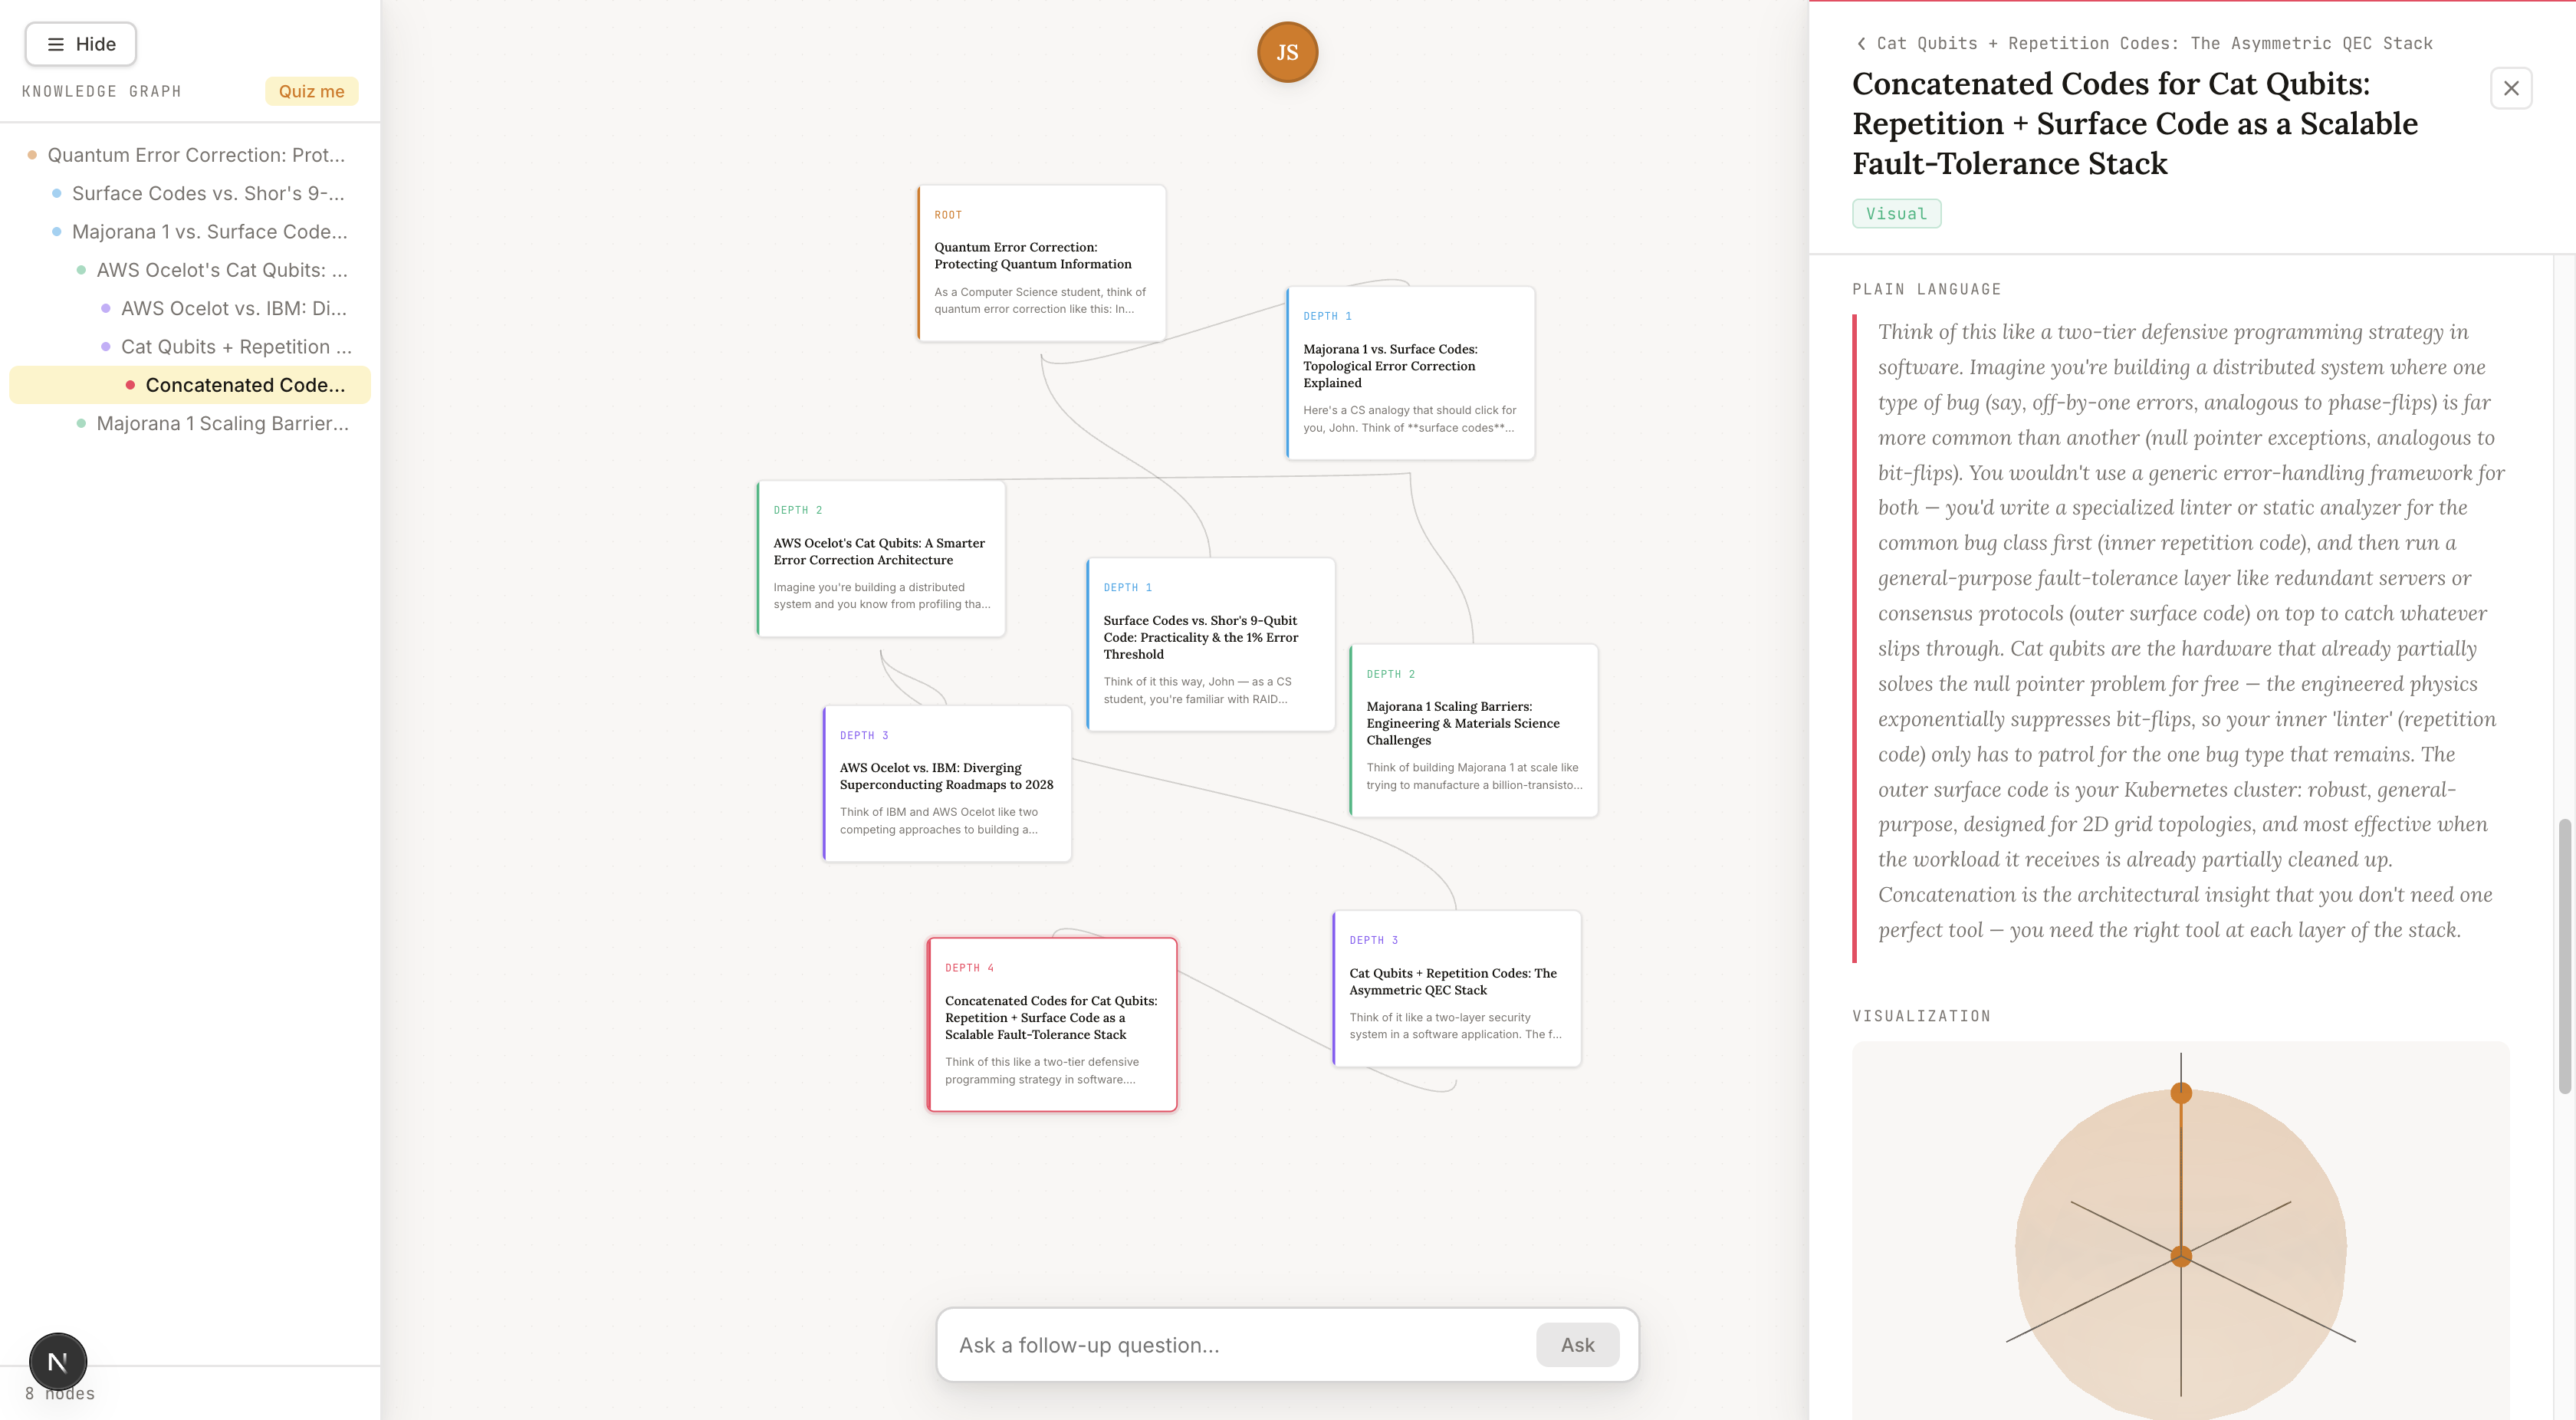This screenshot has width=2576, height=1420.
Task: Select Surface Codes vs. Shor's 9 tree item
Action: pyautogui.click(x=208, y=193)
